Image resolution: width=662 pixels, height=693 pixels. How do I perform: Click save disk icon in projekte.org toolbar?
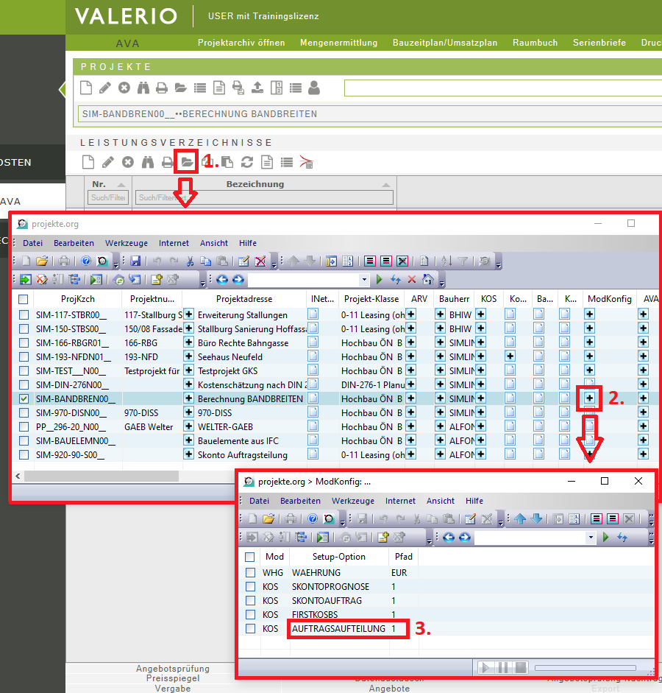(135, 261)
